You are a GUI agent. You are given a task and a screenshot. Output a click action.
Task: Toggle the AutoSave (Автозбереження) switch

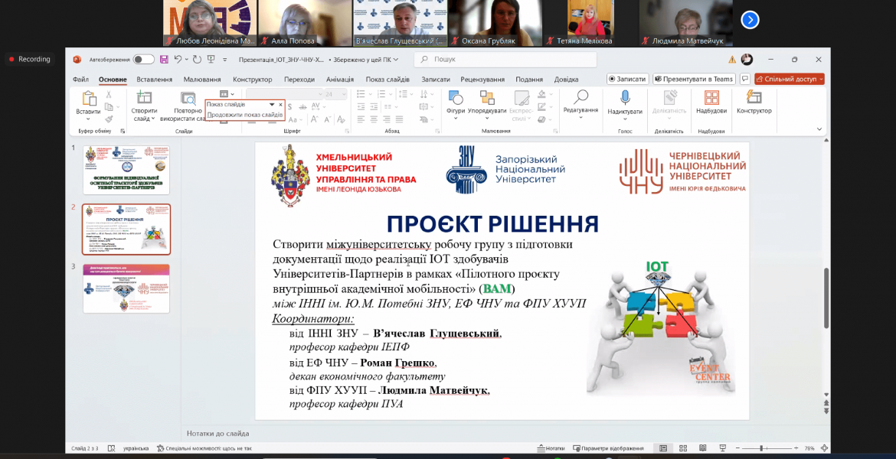click(144, 60)
